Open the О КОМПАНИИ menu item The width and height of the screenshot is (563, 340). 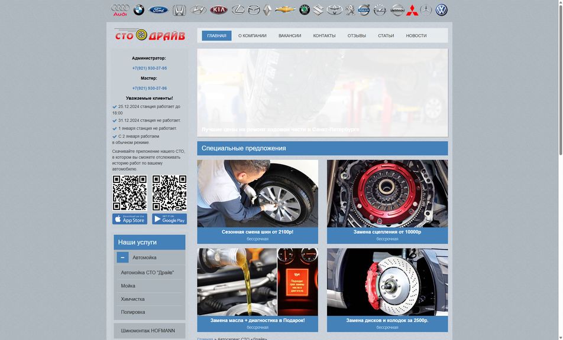point(253,35)
